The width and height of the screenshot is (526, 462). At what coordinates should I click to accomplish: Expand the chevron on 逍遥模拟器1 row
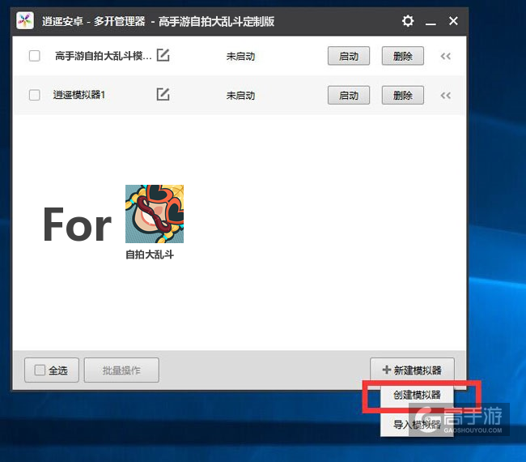tap(445, 95)
